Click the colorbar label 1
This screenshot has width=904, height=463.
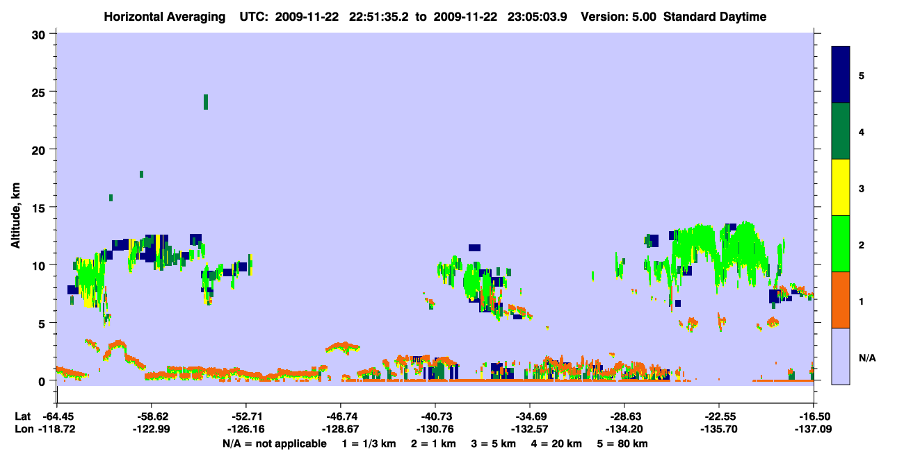pyautogui.click(x=862, y=300)
